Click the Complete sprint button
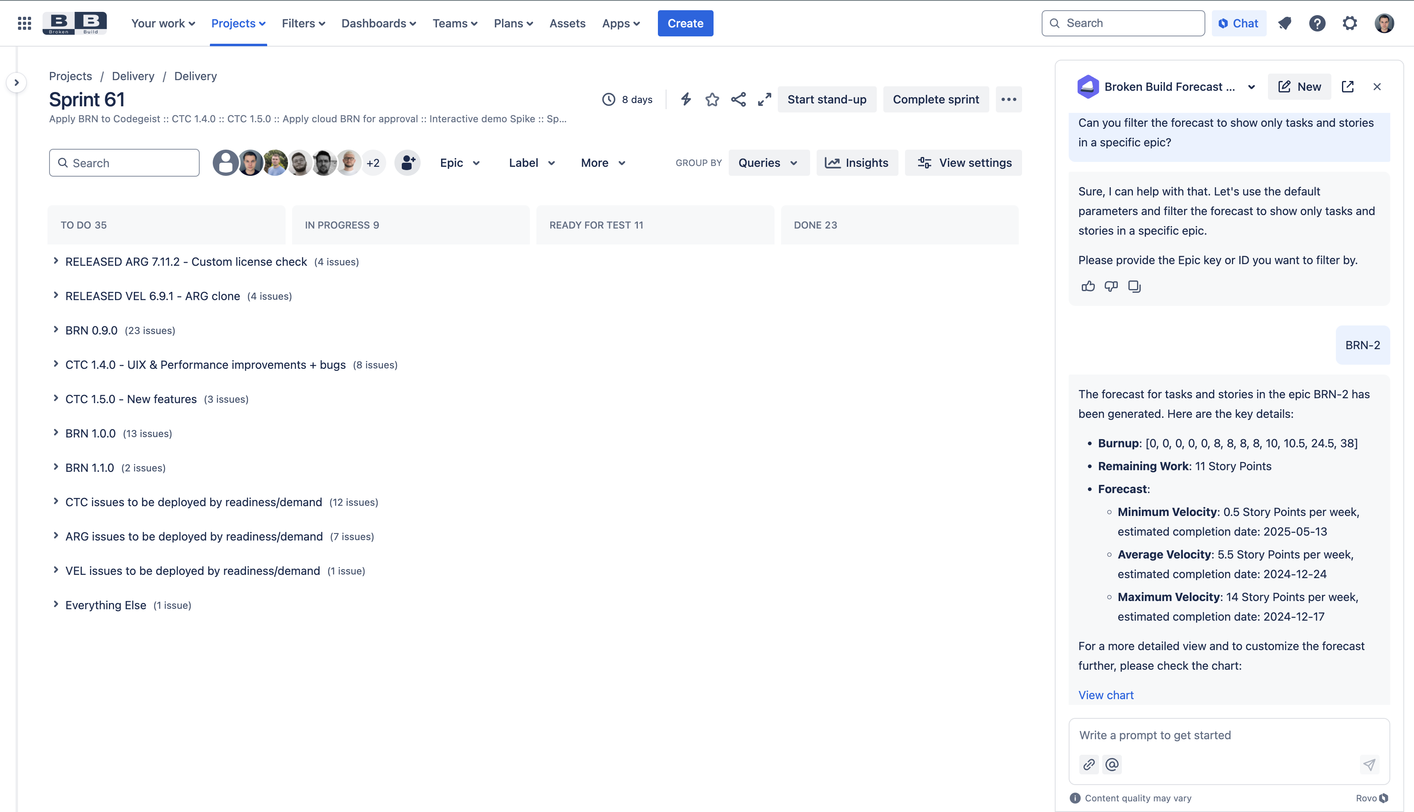The width and height of the screenshot is (1414, 812). point(935,99)
